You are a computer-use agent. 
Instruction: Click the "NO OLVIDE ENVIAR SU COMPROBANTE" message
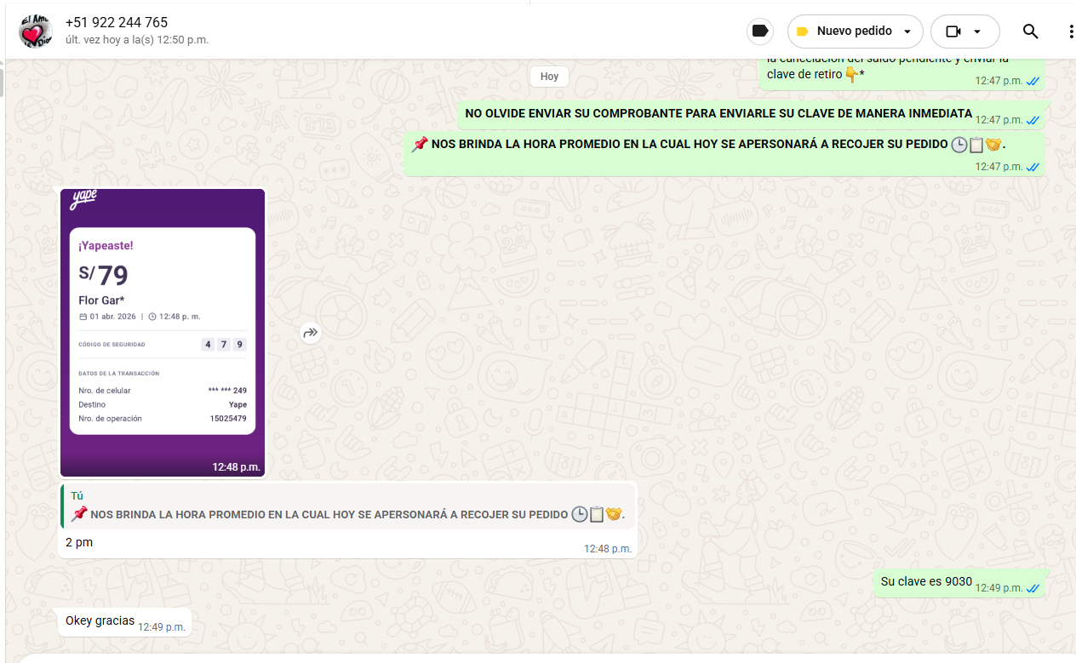pyautogui.click(x=718, y=114)
